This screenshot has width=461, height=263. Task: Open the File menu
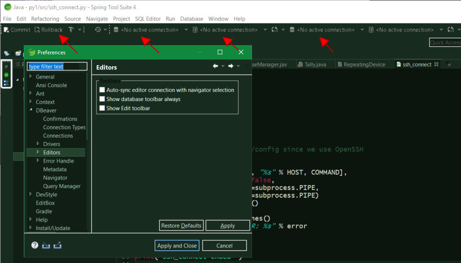(7, 19)
